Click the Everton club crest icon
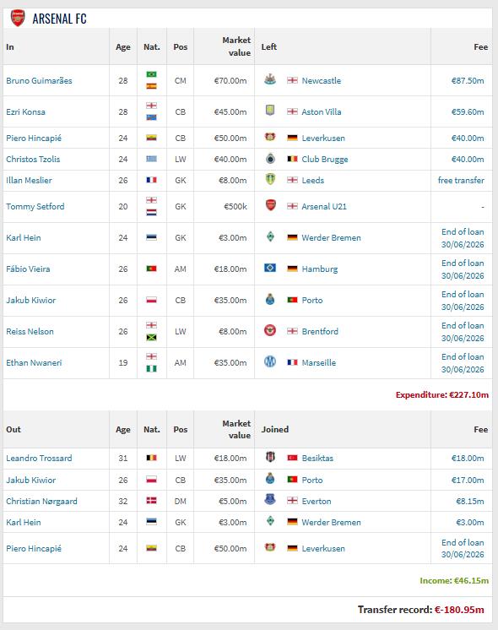The width and height of the screenshot is (498, 630). (x=270, y=500)
